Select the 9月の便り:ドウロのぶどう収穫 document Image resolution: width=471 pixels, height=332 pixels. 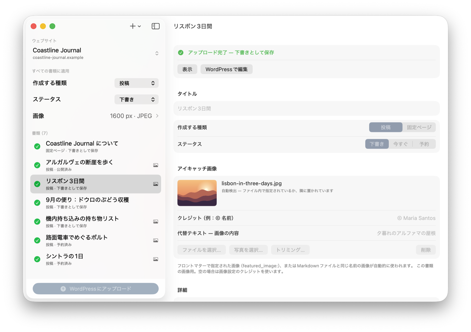tap(96, 203)
